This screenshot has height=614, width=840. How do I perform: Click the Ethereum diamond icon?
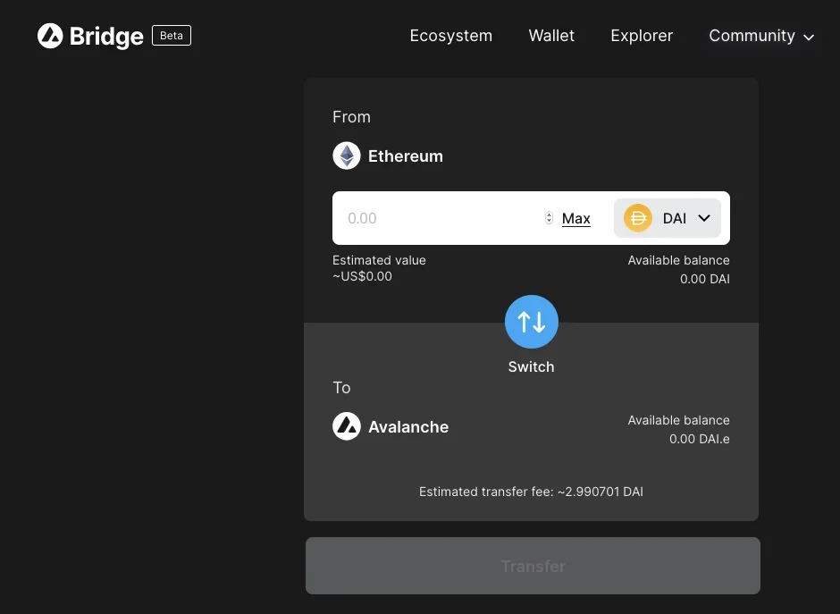pyautogui.click(x=347, y=156)
